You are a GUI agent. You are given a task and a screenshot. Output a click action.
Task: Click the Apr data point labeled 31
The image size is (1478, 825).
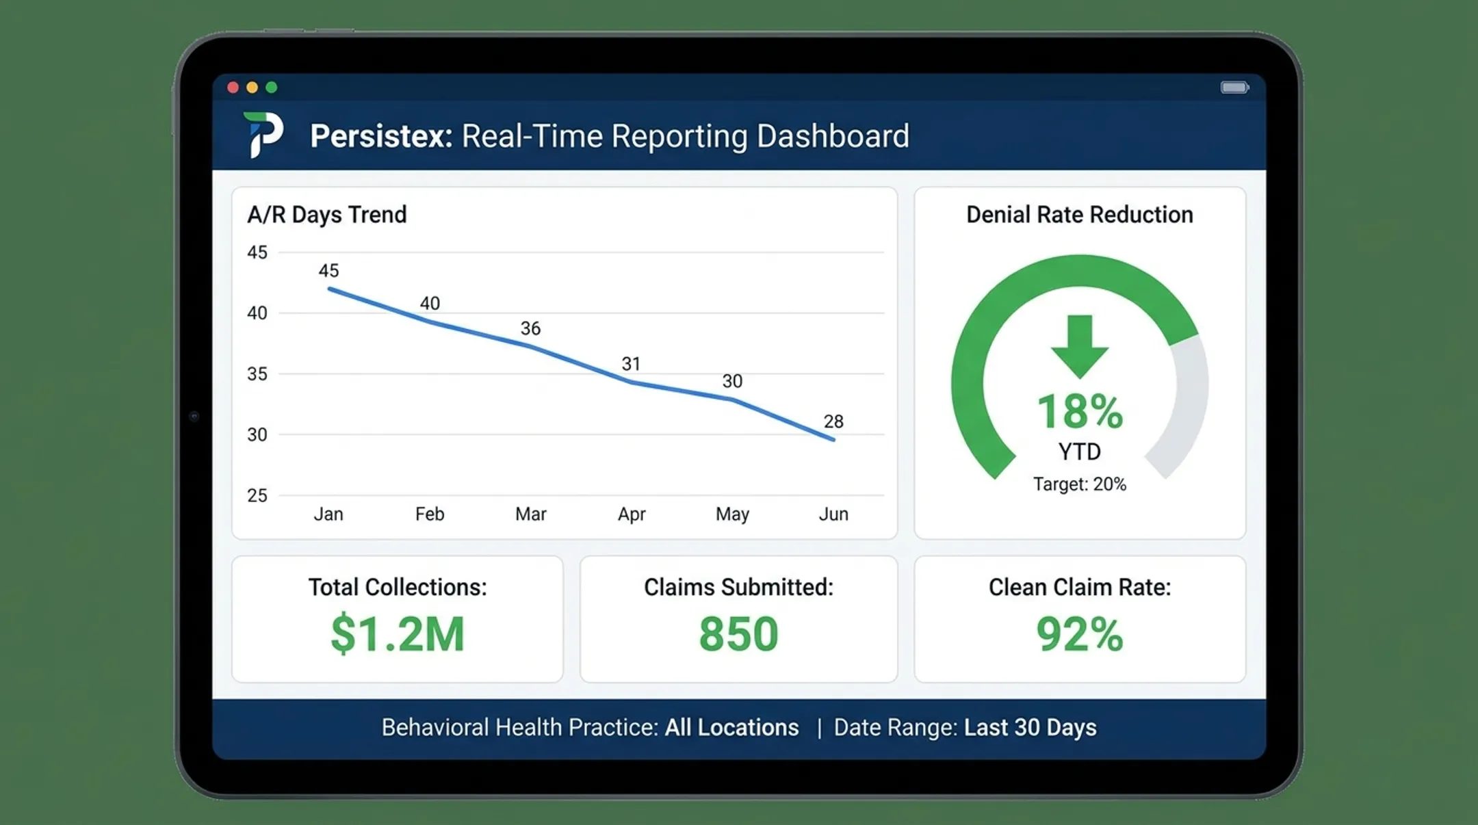pos(631,382)
